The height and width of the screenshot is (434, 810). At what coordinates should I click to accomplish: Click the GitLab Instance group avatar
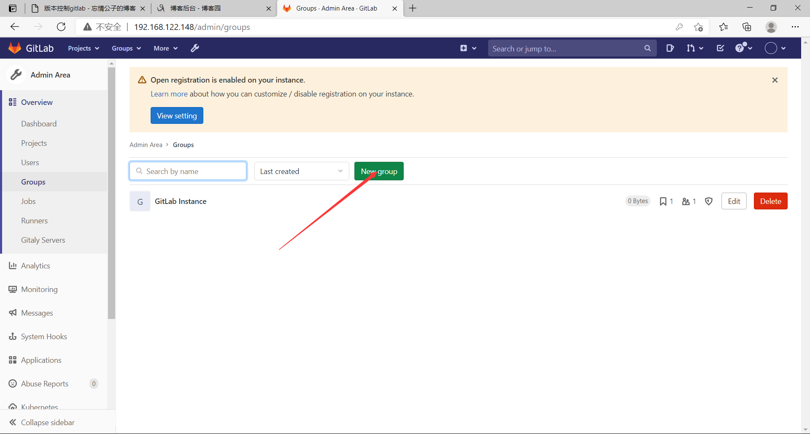pyautogui.click(x=140, y=201)
